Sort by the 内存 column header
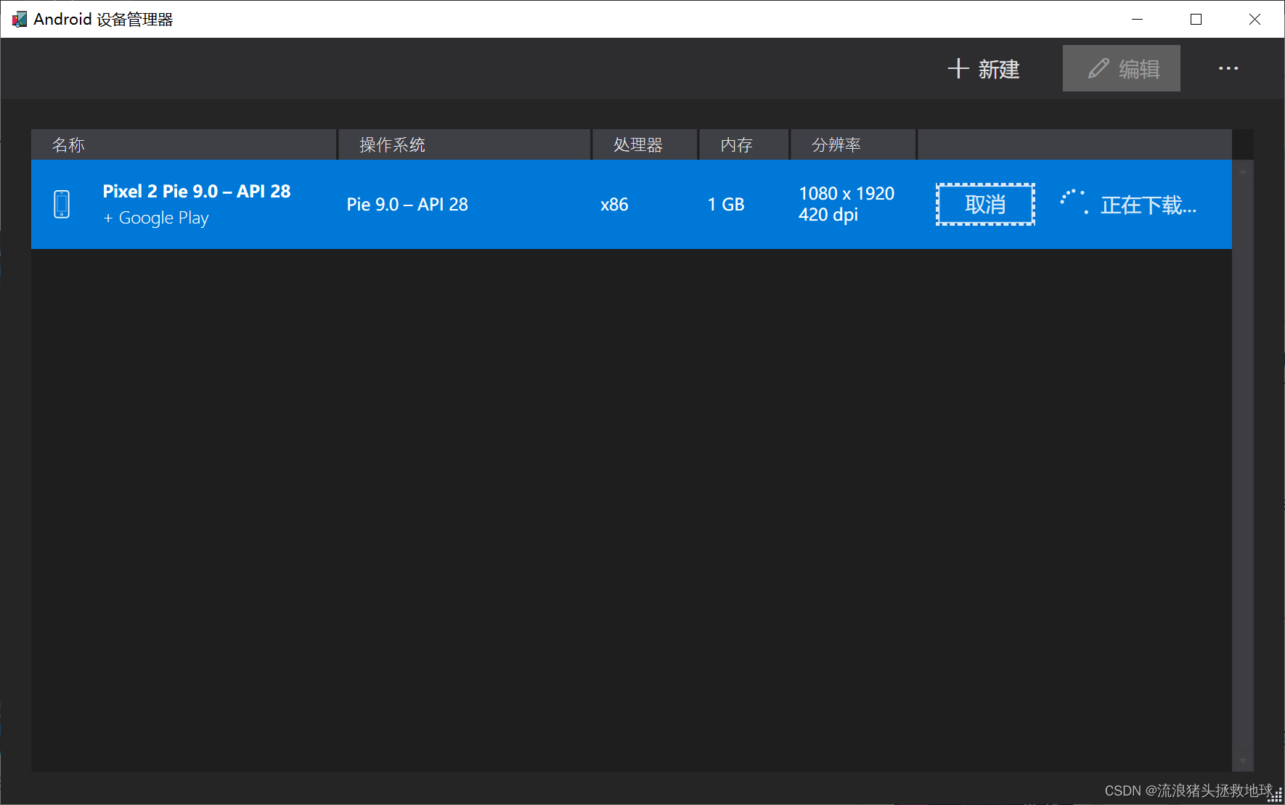Screen dimensions: 1285x805 tap(744, 144)
